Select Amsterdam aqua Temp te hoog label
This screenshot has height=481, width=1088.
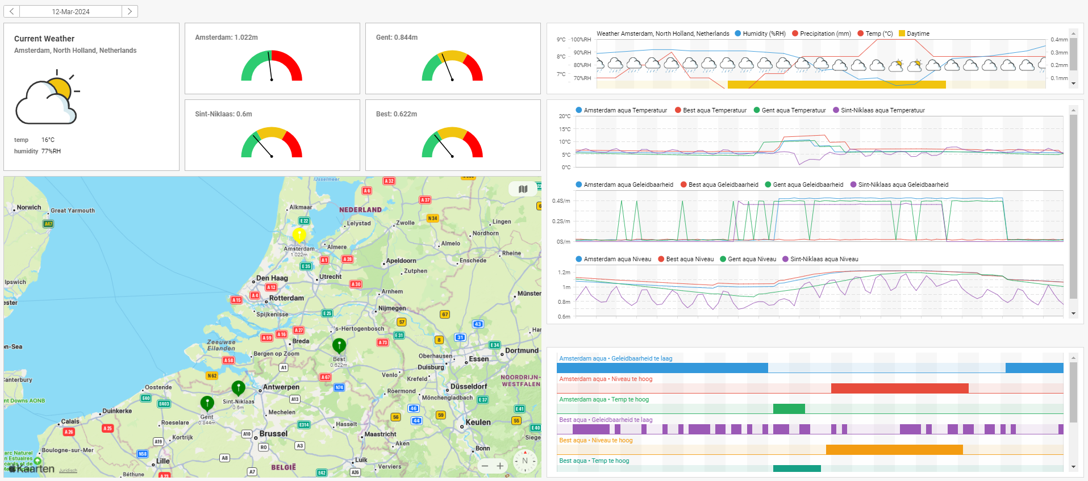pyautogui.click(x=604, y=399)
